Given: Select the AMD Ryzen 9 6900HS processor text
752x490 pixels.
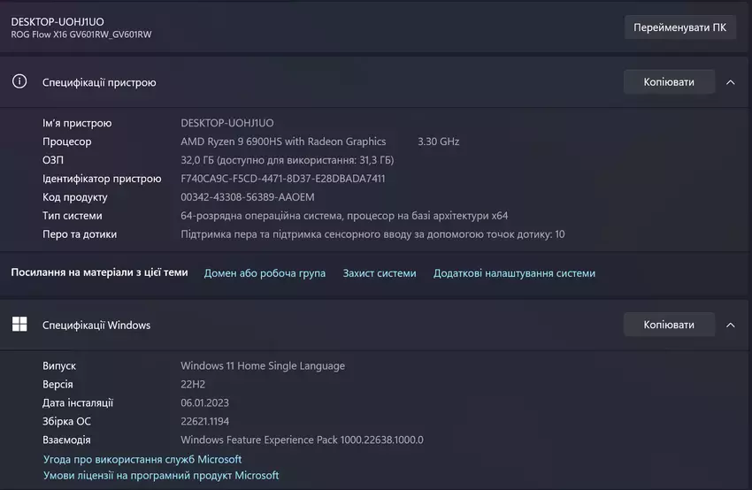Looking at the screenshot, I should (x=283, y=142).
